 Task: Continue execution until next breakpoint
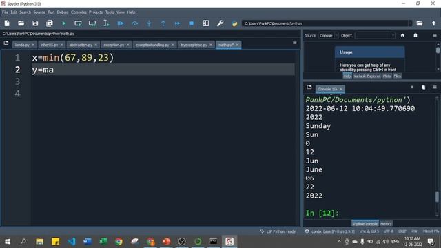click(177, 23)
